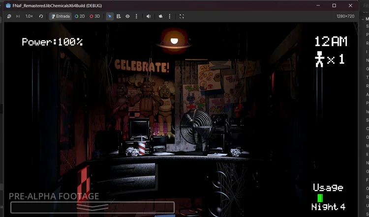Reset game speed with the circular arrow icon
The image size is (369, 217).
[41, 16]
